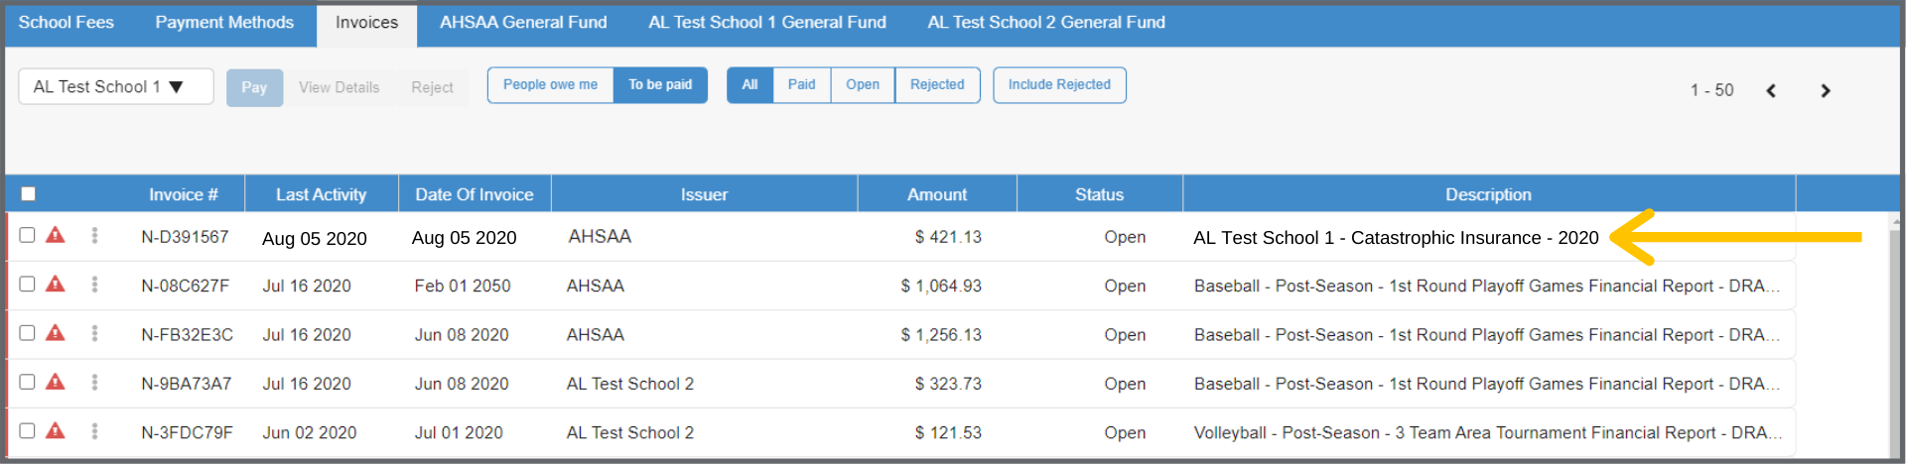Click the Catastrophic Insurance invoice description
This screenshot has height=465, width=1906.
click(1395, 238)
